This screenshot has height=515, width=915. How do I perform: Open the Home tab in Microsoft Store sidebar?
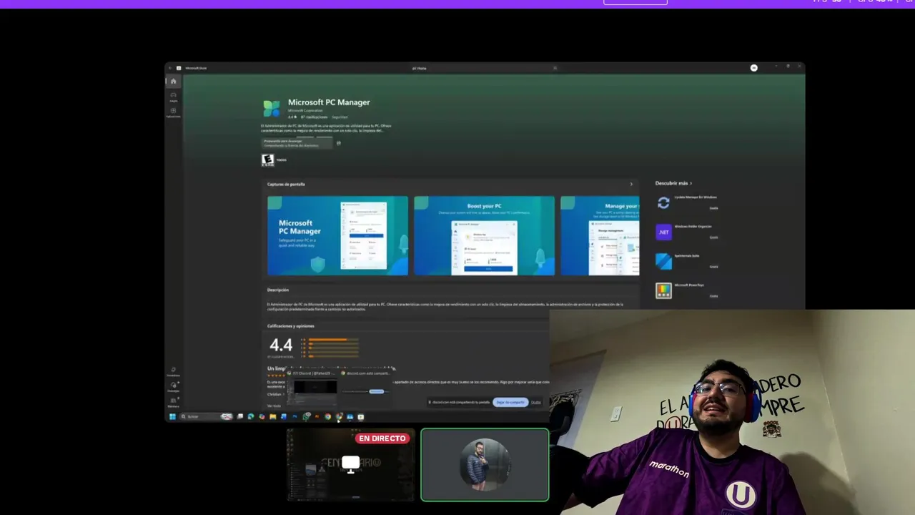(173, 82)
